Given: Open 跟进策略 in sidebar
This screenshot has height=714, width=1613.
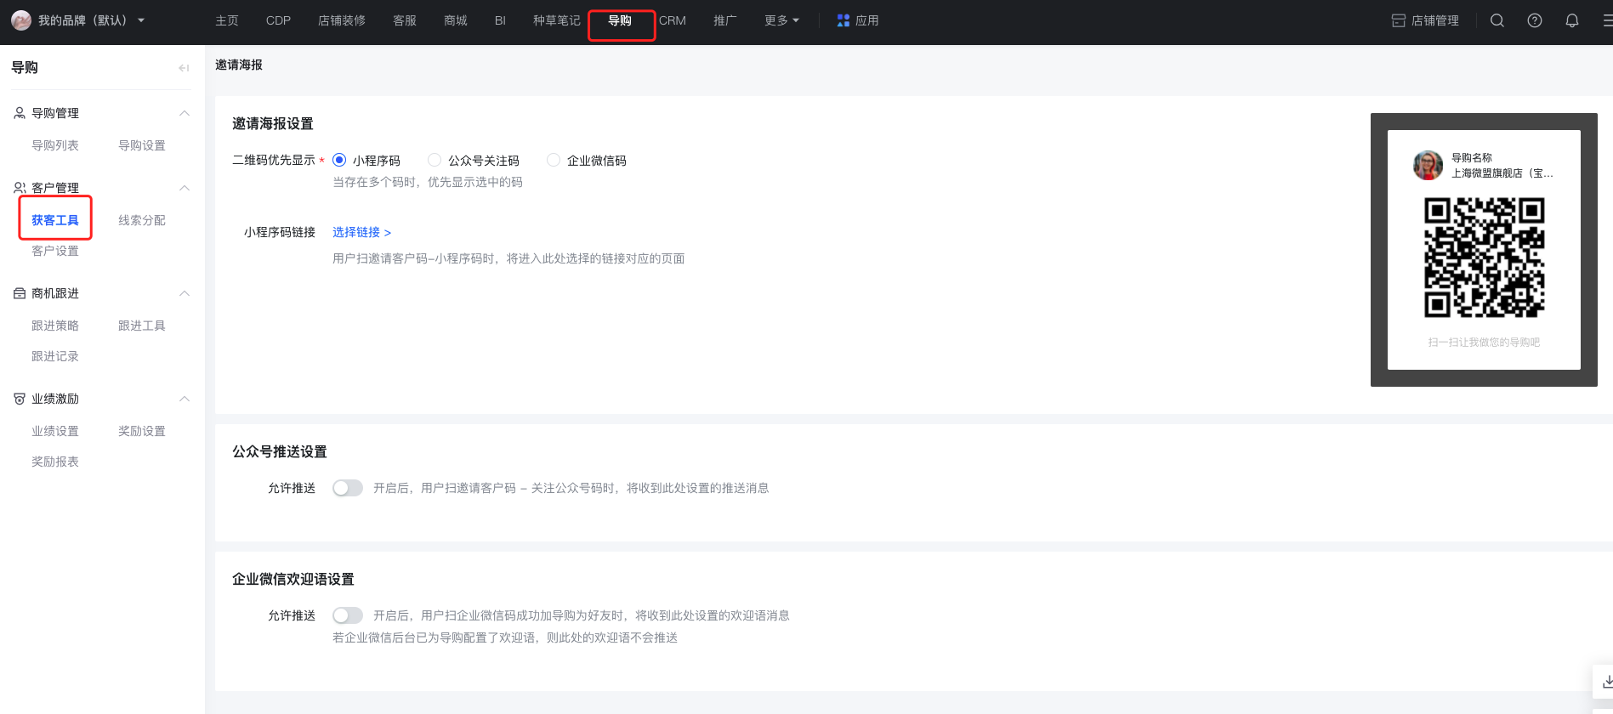Looking at the screenshot, I should click(x=55, y=326).
